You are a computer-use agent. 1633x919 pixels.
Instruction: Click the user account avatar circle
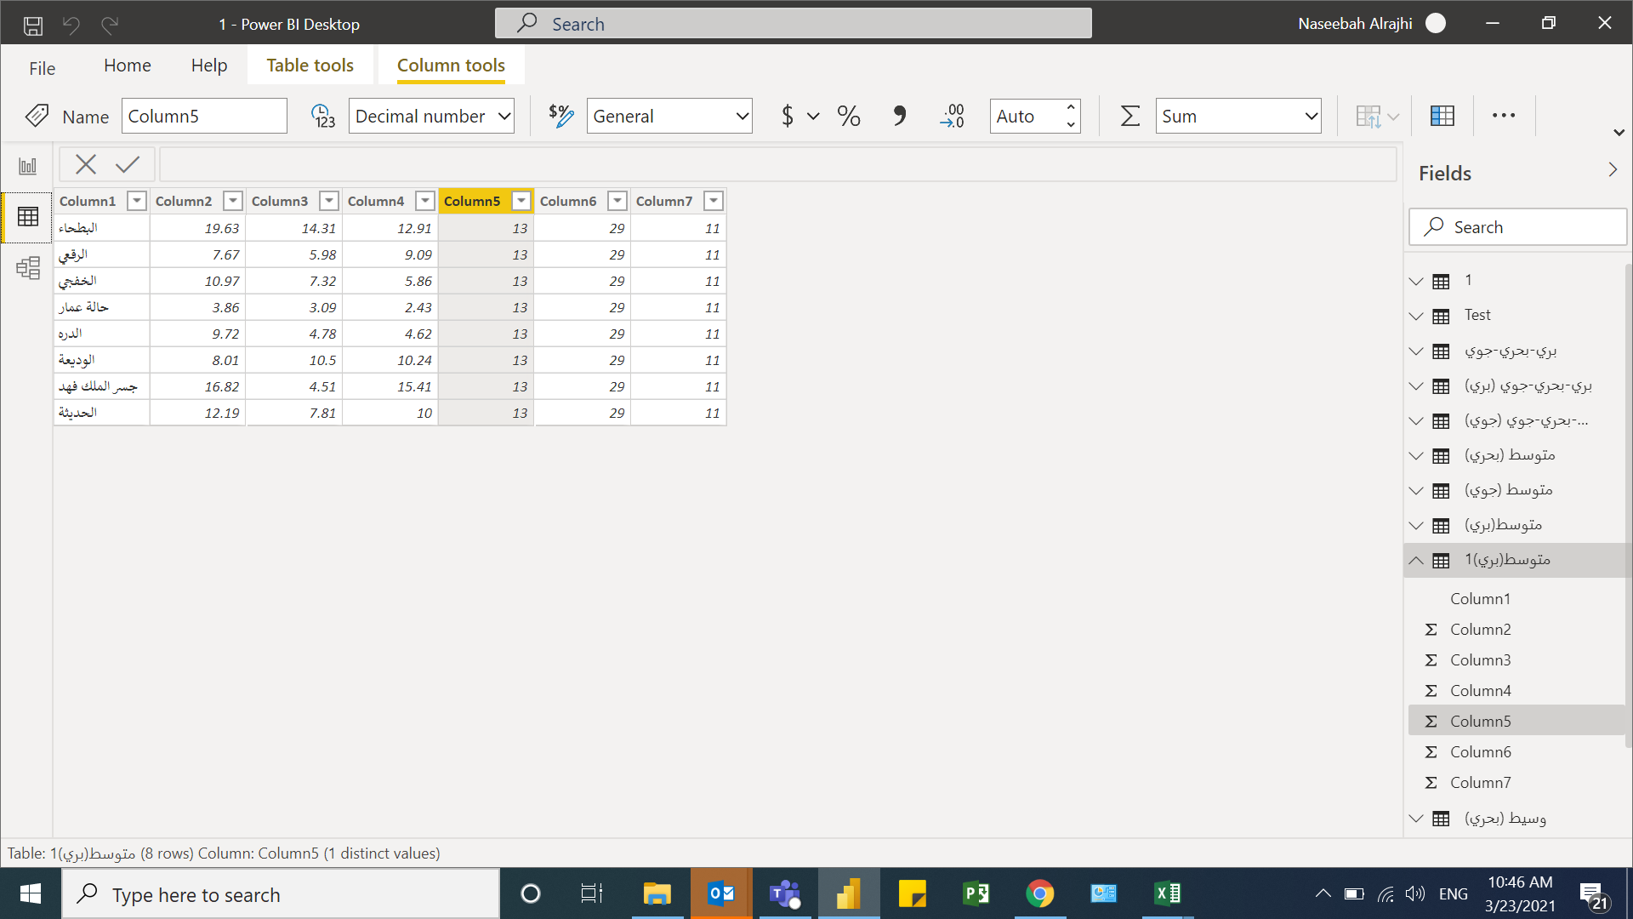tap(1436, 24)
